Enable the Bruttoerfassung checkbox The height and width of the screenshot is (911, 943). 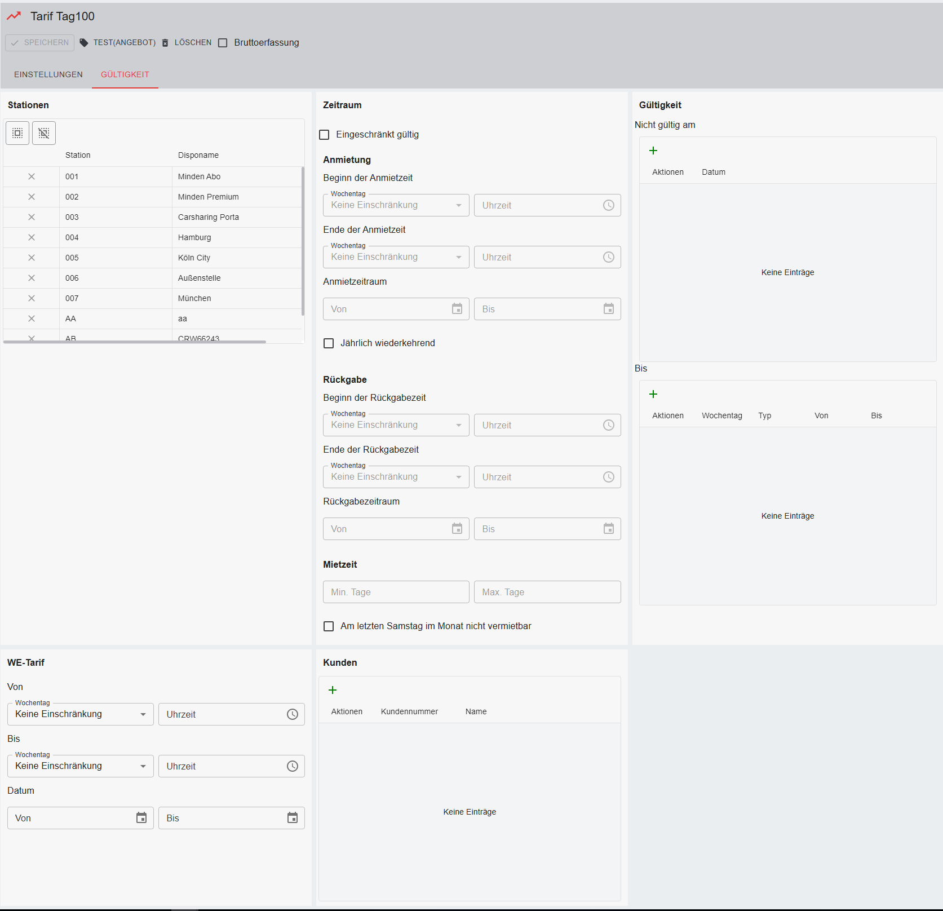coord(223,43)
